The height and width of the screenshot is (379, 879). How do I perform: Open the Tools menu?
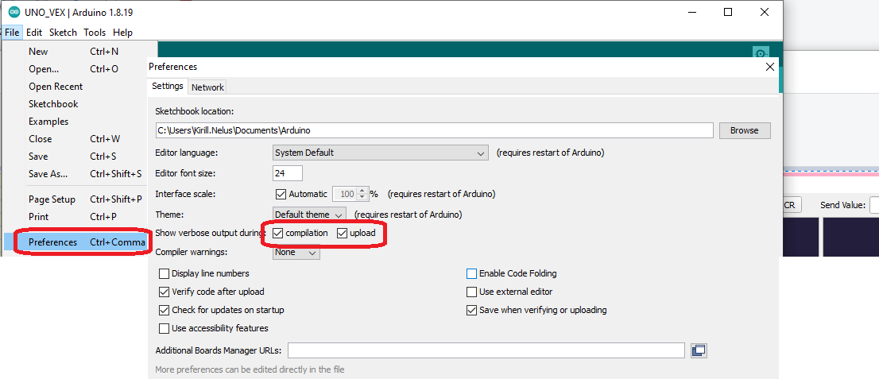[x=95, y=33]
